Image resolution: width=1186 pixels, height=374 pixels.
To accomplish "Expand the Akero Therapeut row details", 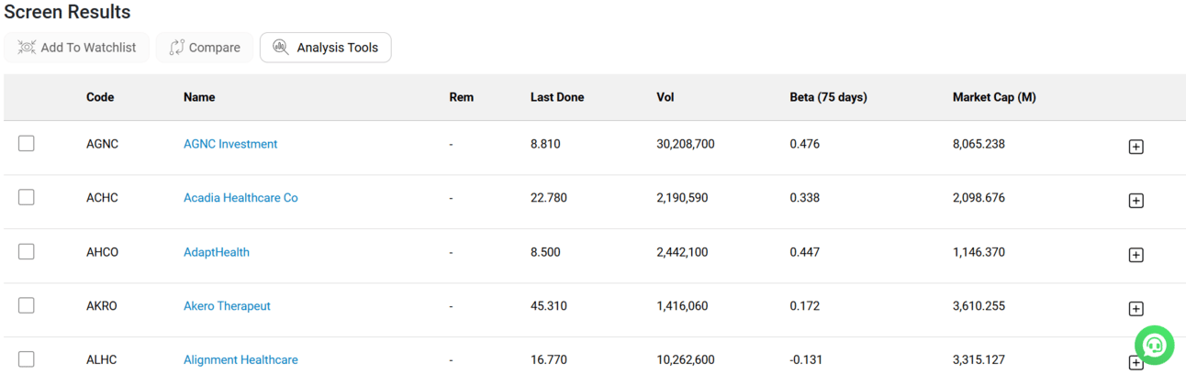I will 1136,309.
